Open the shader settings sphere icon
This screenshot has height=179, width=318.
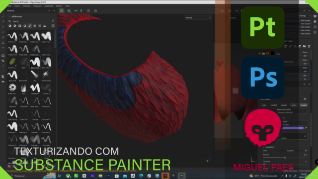pos(315,21)
